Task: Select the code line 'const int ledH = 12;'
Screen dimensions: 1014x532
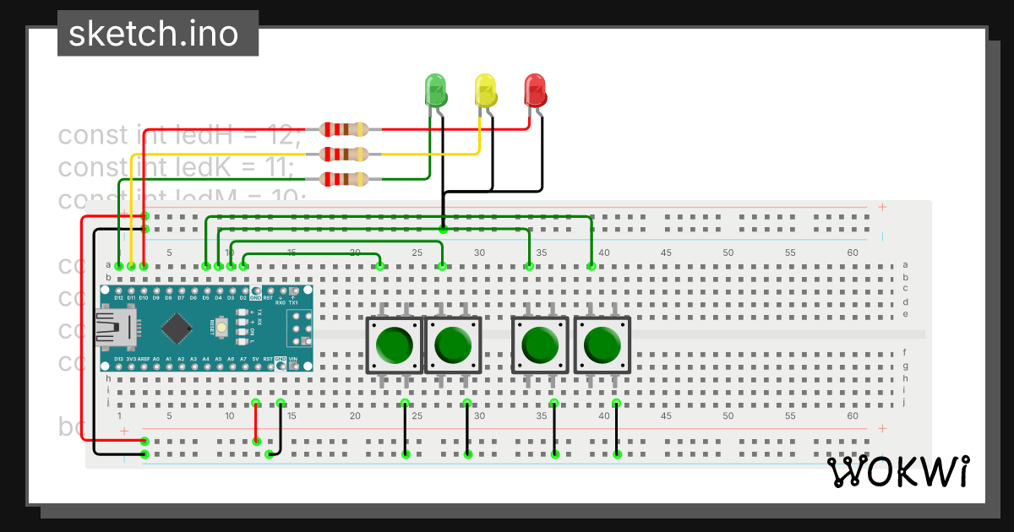Action: point(180,135)
